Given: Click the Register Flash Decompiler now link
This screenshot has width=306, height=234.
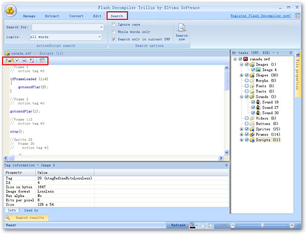Looking at the screenshot, I should click(261, 16).
